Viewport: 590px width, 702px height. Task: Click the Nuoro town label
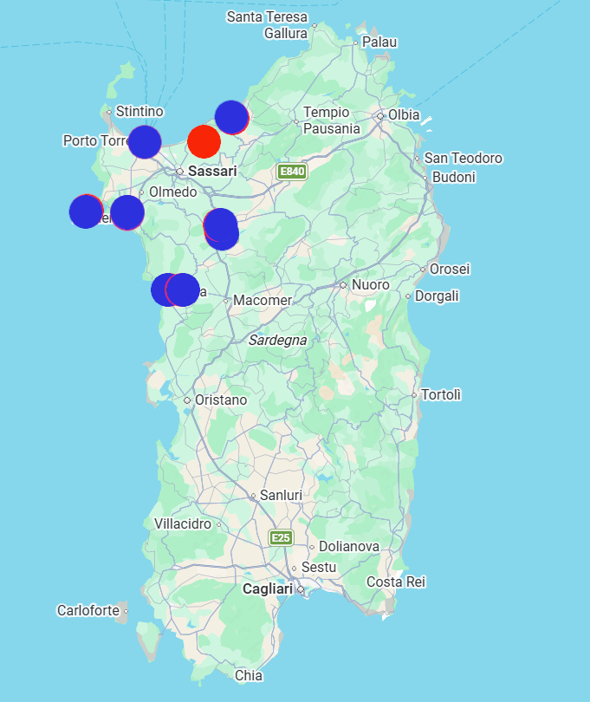(x=370, y=284)
